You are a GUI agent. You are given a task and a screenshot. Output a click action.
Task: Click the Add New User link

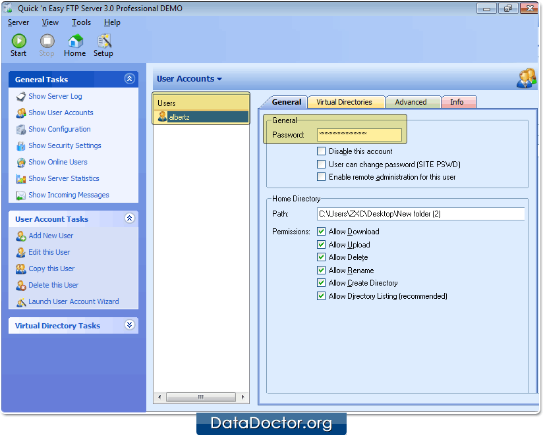pyautogui.click(x=51, y=236)
